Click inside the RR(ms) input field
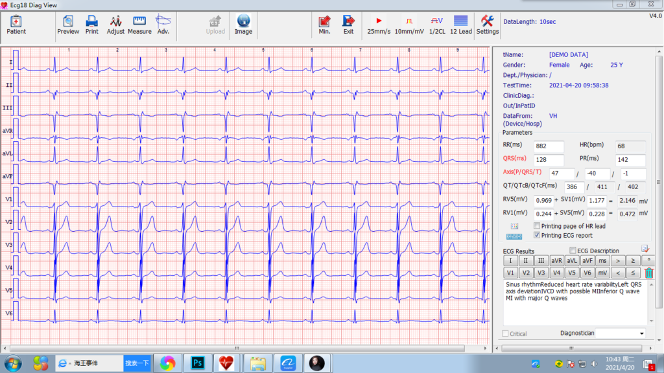664x373 pixels. pyautogui.click(x=549, y=146)
